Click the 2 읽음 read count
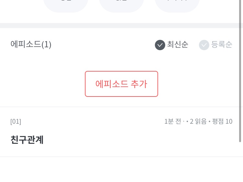 coord(198,121)
